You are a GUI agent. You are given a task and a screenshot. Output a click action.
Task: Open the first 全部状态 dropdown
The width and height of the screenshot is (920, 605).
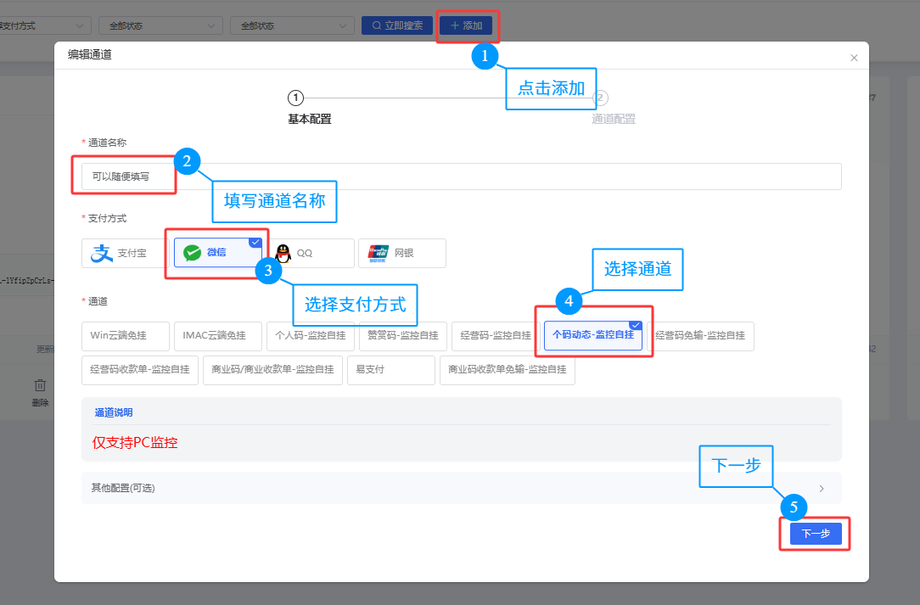click(x=160, y=25)
